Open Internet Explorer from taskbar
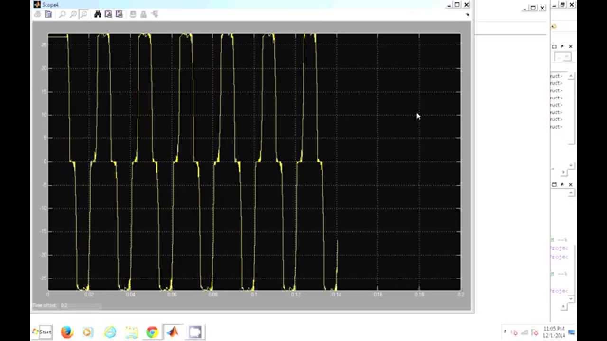The width and height of the screenshot is (607, 341). pos(110,332)
